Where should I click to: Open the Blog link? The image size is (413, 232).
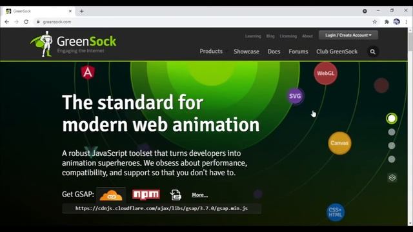click(270, 36)
